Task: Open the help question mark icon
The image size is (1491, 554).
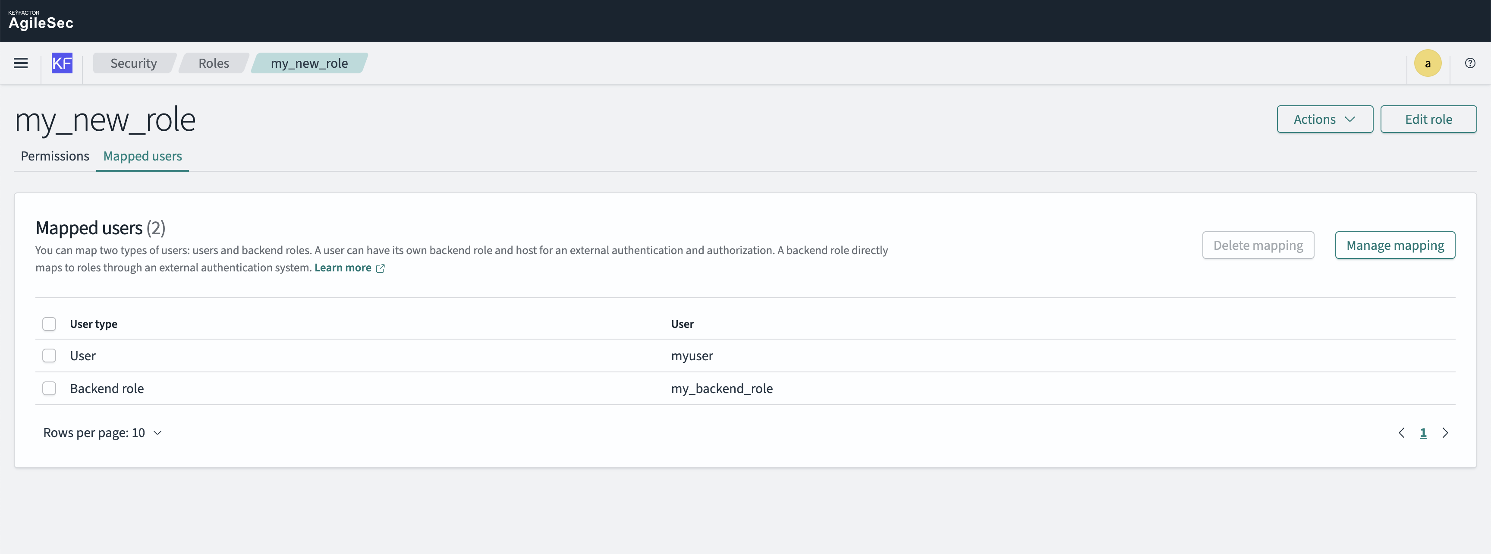Action: tap(1469, 63)
